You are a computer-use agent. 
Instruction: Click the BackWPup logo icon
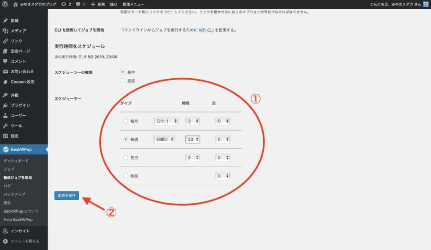[5, 149]
